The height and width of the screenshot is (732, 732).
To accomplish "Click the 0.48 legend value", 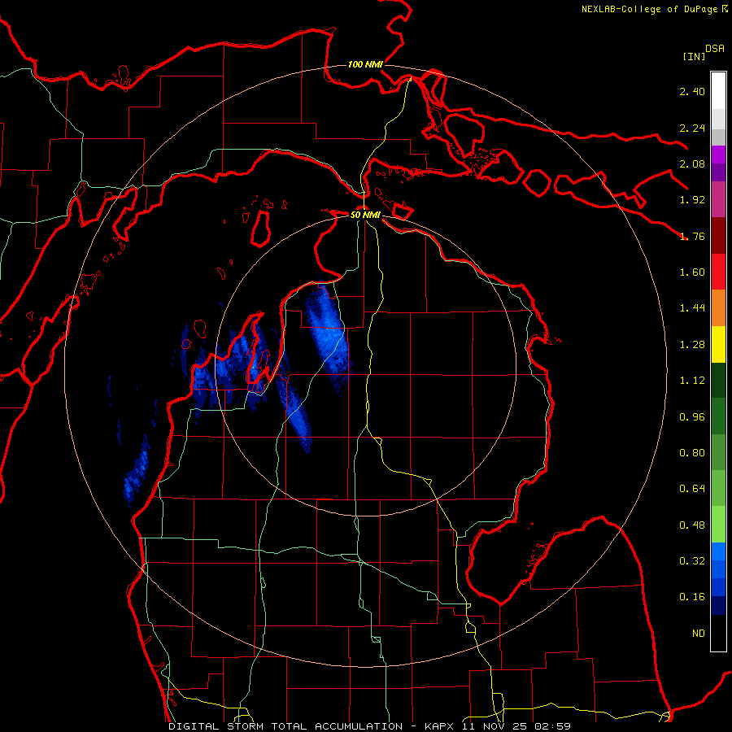I will coord(692,525).
